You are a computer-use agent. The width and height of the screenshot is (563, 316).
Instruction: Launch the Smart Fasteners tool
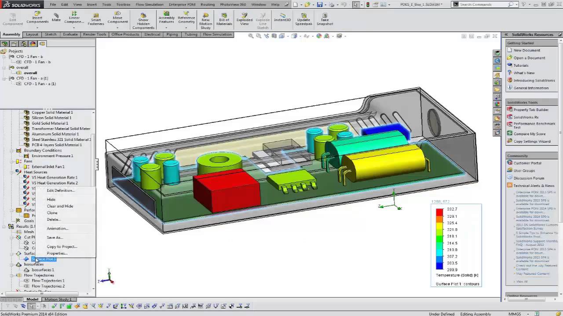tap(95, 19)
